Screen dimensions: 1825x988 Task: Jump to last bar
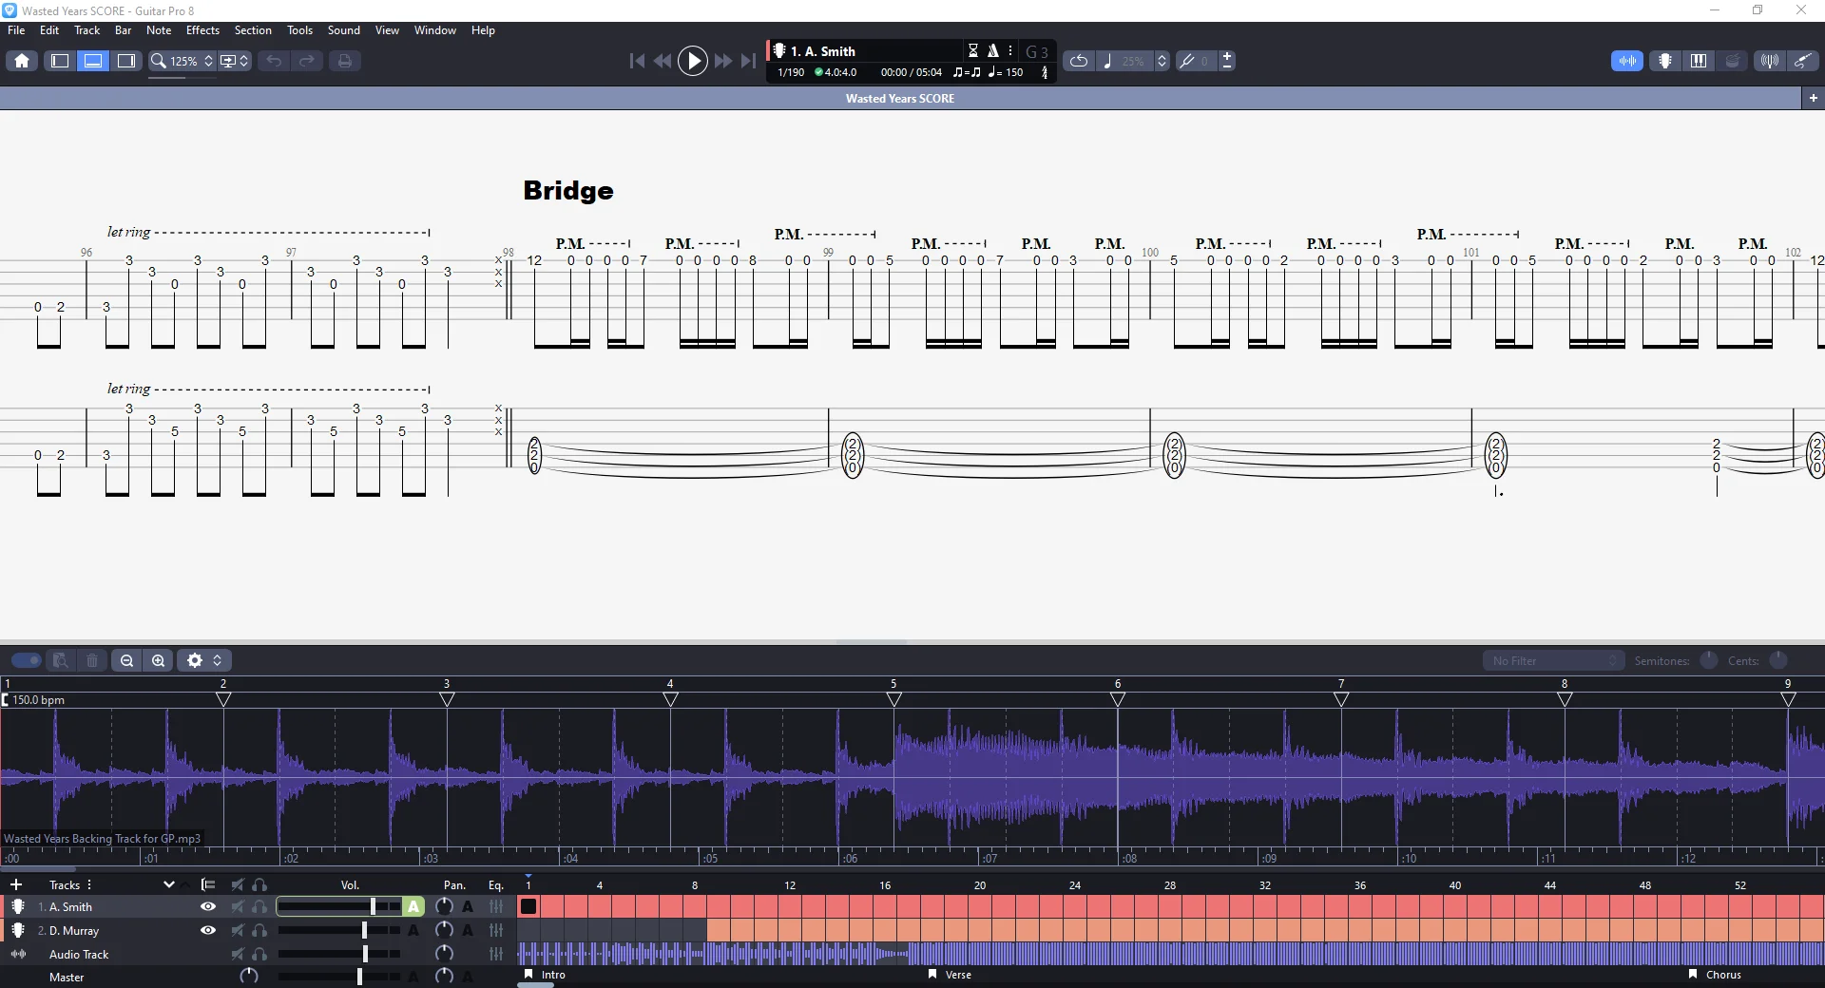748,61
